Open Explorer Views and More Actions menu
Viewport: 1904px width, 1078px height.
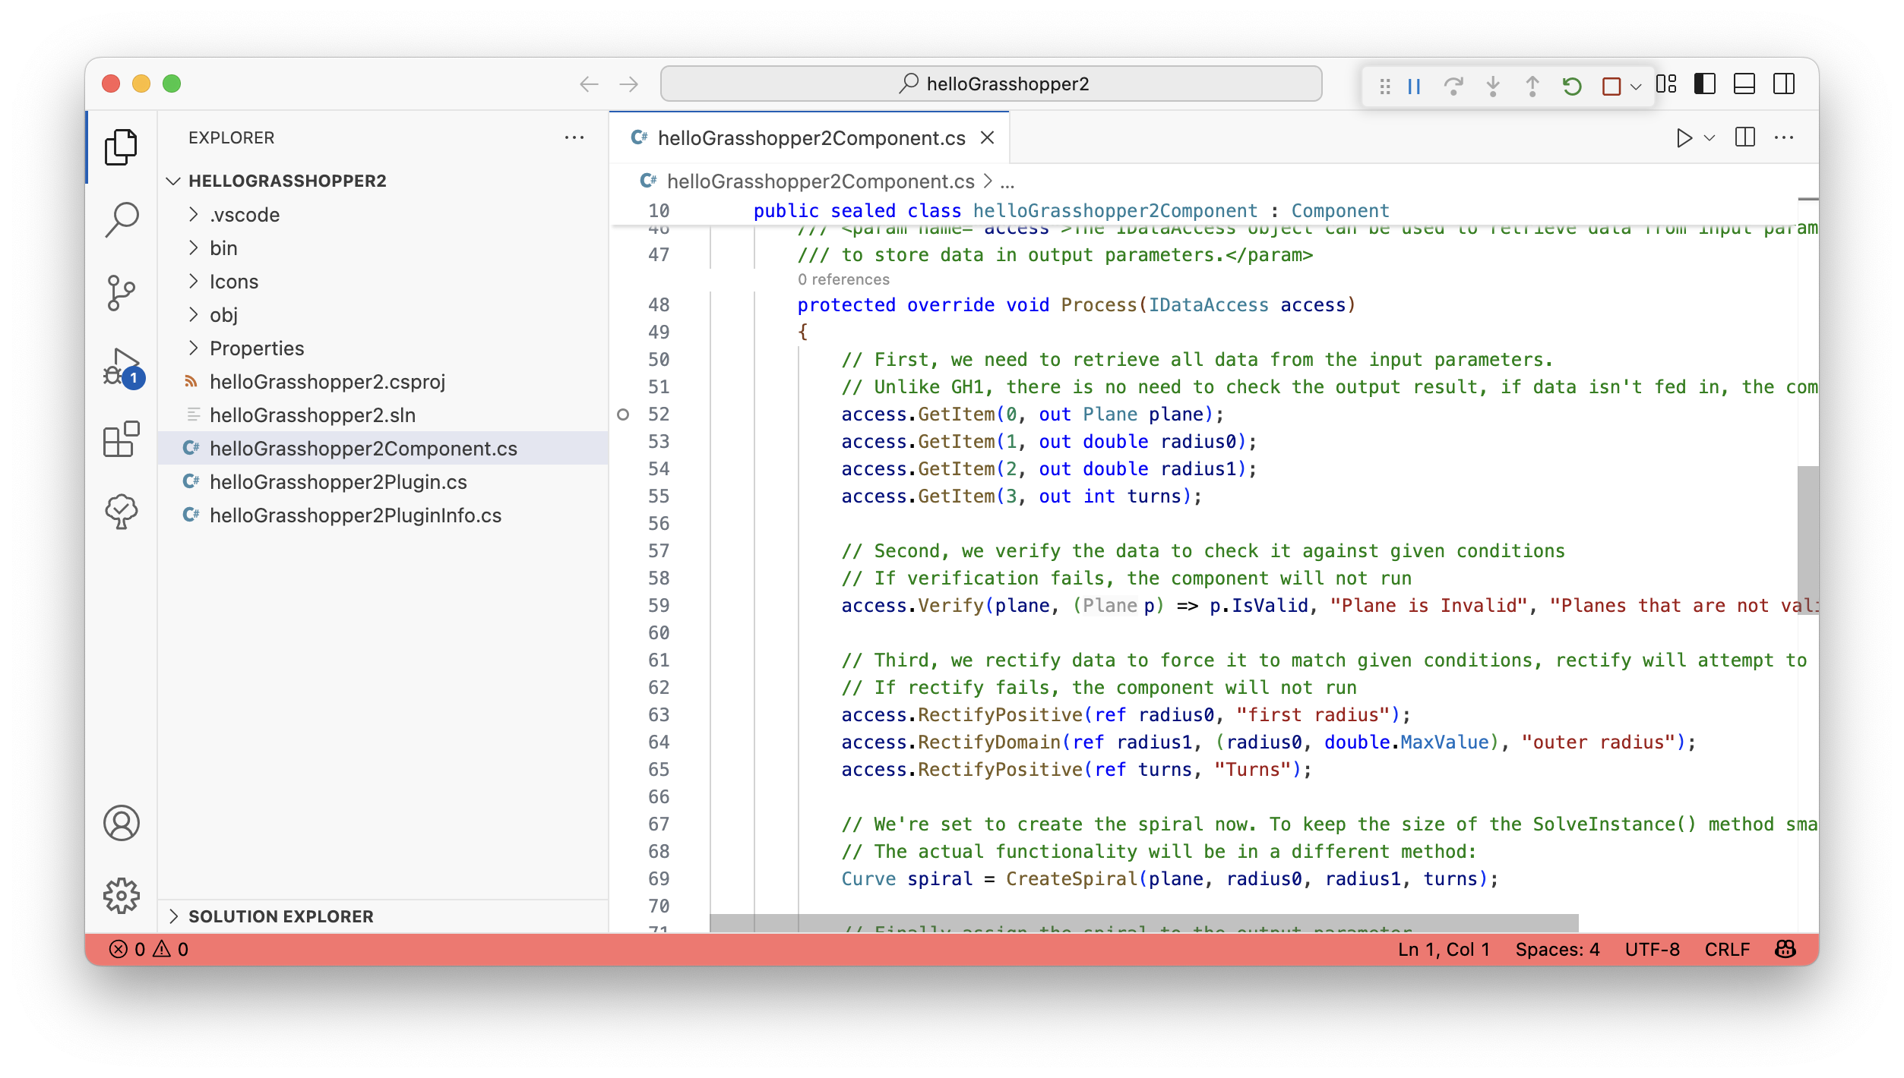(574, 137)
